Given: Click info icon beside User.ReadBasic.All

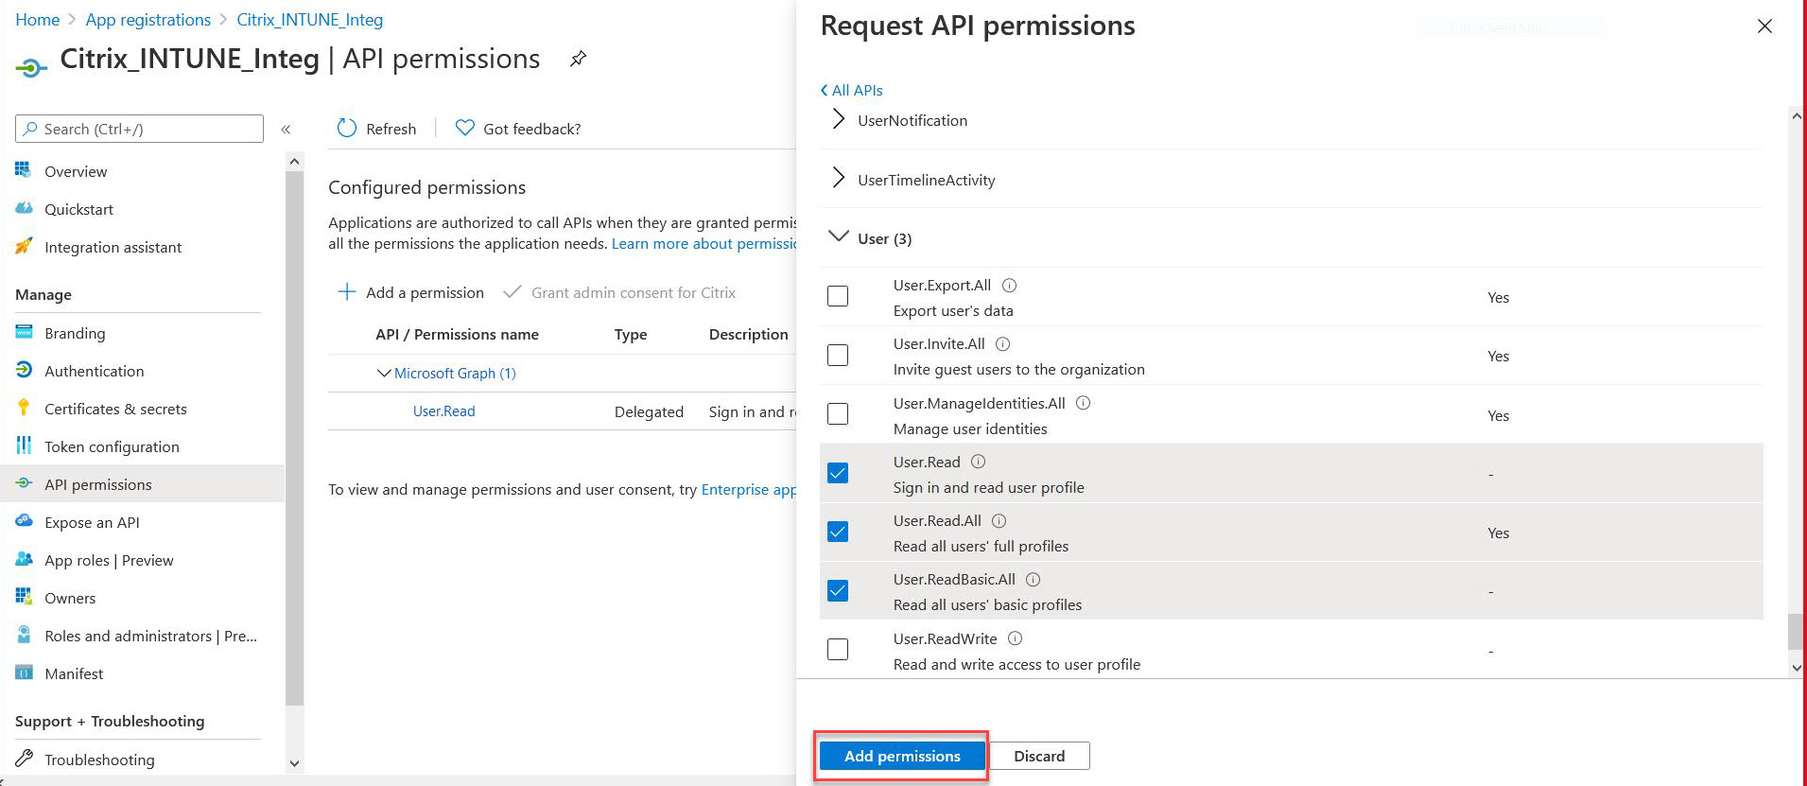Looking at the screenshot, I should click(x=1034, y=580).
